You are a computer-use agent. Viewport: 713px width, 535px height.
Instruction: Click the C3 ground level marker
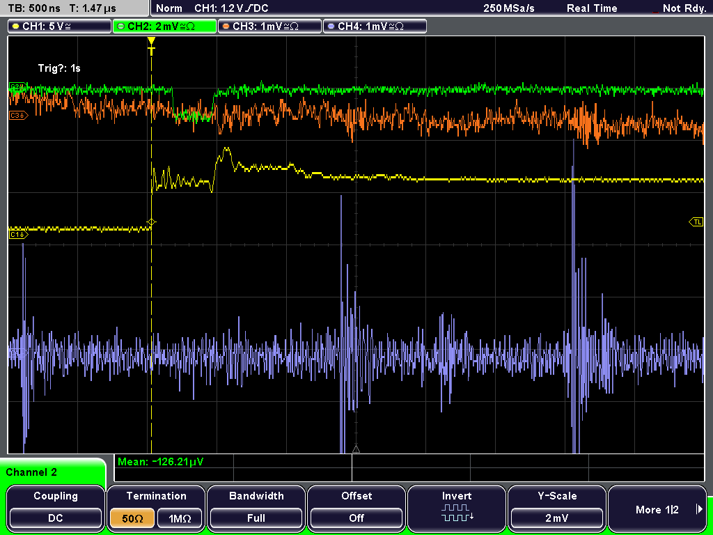tap(18, 116)
